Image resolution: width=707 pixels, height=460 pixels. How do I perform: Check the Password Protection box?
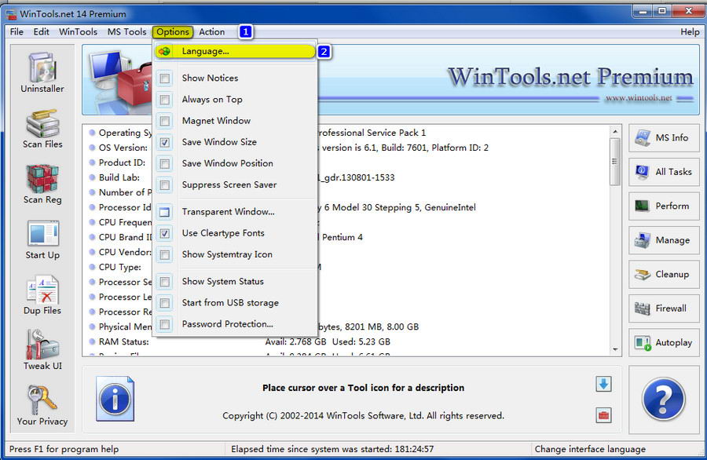coord(165,324)
